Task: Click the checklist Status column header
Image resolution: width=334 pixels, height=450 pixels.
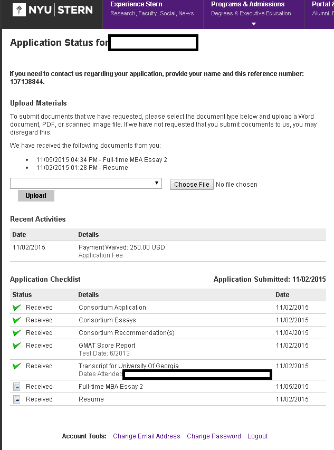Action: click(x=22, y=295)
